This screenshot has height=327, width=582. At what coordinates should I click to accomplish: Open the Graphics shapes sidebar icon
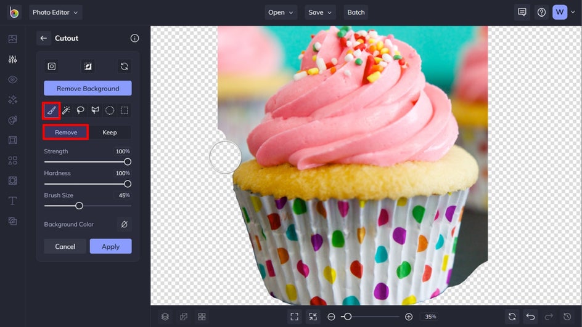(12, 161)
